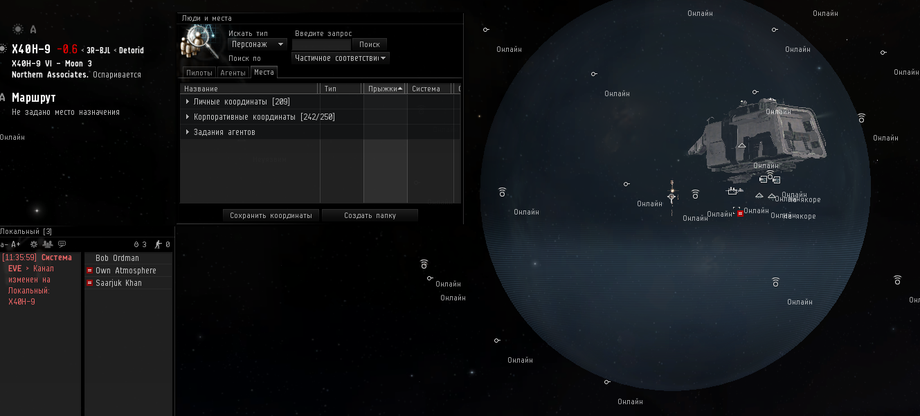Increase chat font size with A+ button
920x416 pixels.
[16, 244]
